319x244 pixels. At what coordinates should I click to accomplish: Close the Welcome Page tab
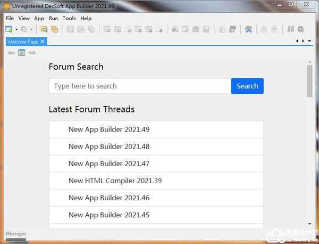43,42
